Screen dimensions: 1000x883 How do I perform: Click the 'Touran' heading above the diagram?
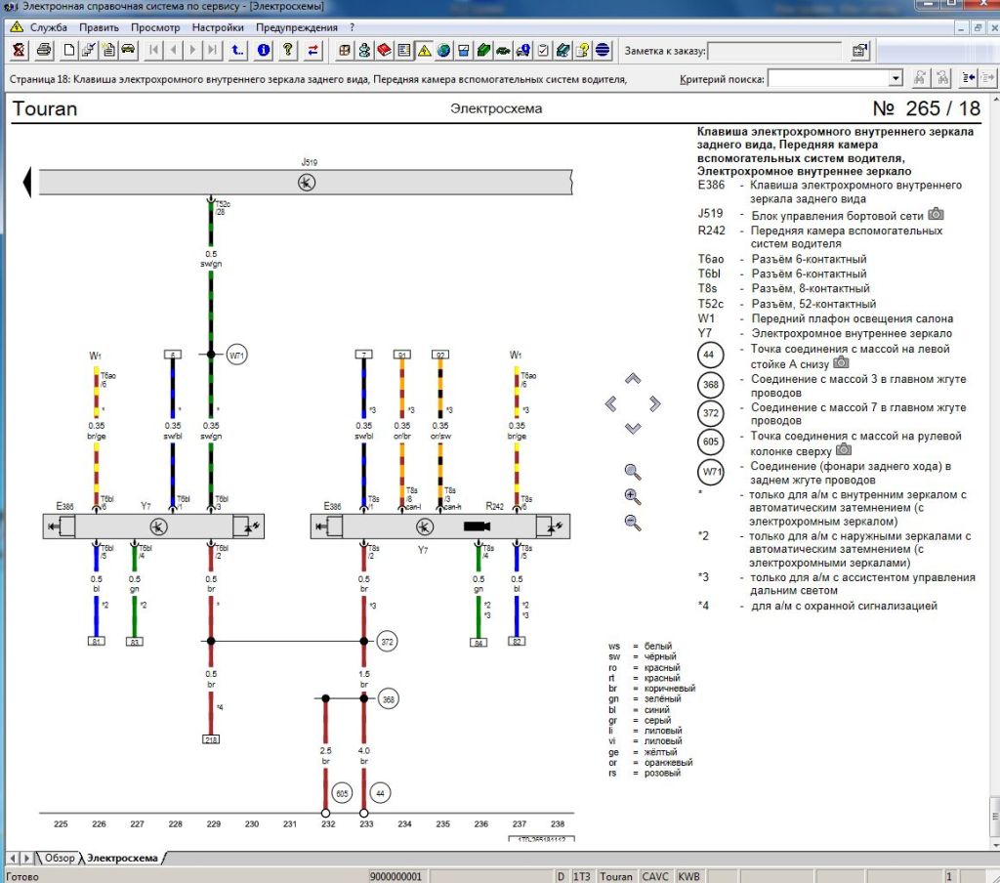tap(45, 108)
